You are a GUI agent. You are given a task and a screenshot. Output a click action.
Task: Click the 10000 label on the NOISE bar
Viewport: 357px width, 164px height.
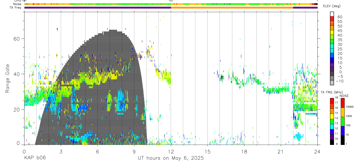349,107
